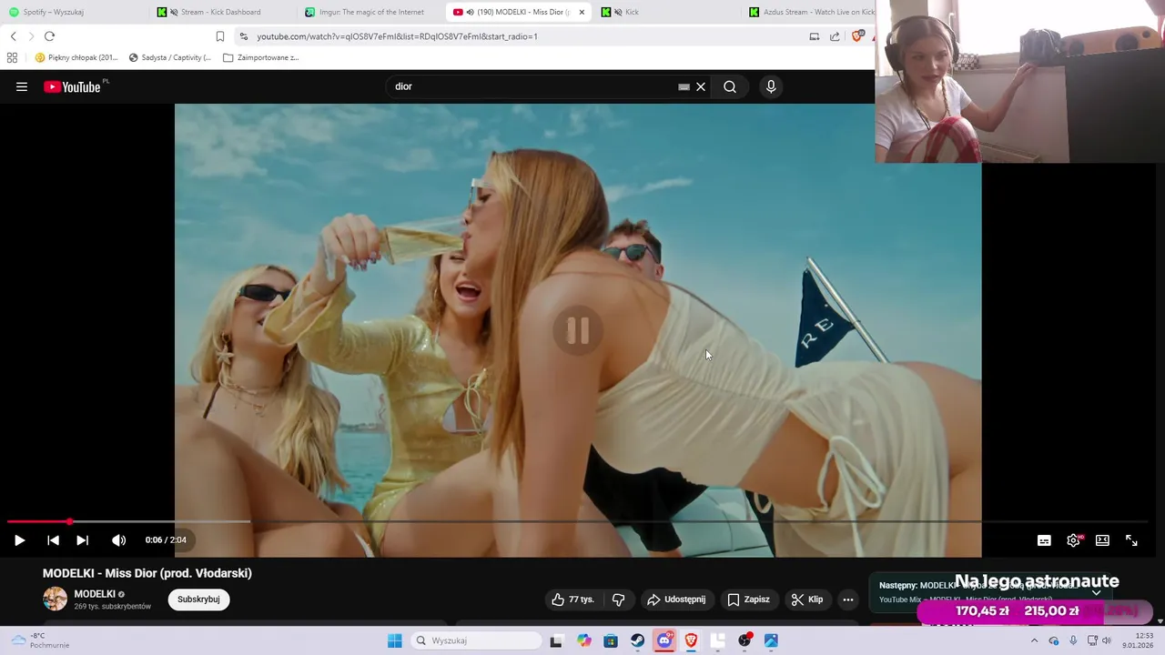Go back in browser history
The image size is (1165, 655).
point(13,36)
